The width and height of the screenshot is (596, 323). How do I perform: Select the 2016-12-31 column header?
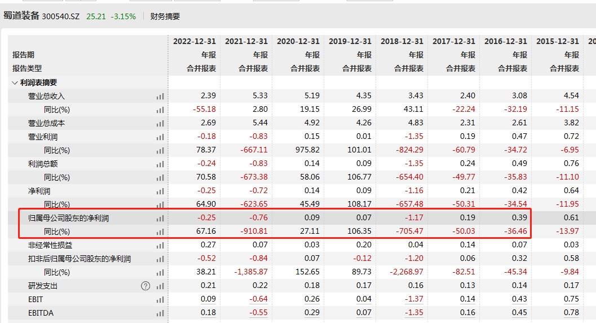[506, 41]
